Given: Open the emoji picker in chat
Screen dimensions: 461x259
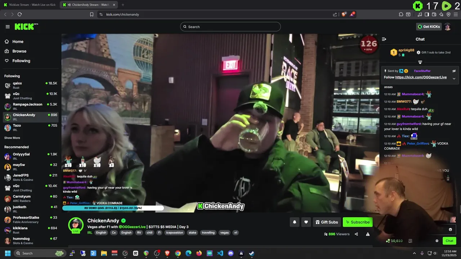Looking at the screenshot, I should coord(450,230).
